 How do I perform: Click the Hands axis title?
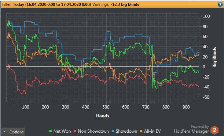(103, 116)
